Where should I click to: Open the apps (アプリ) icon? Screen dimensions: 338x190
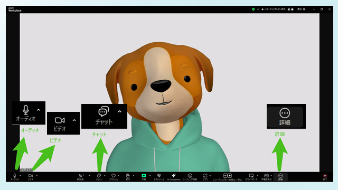pyautogui.click(x=205, y=176)
